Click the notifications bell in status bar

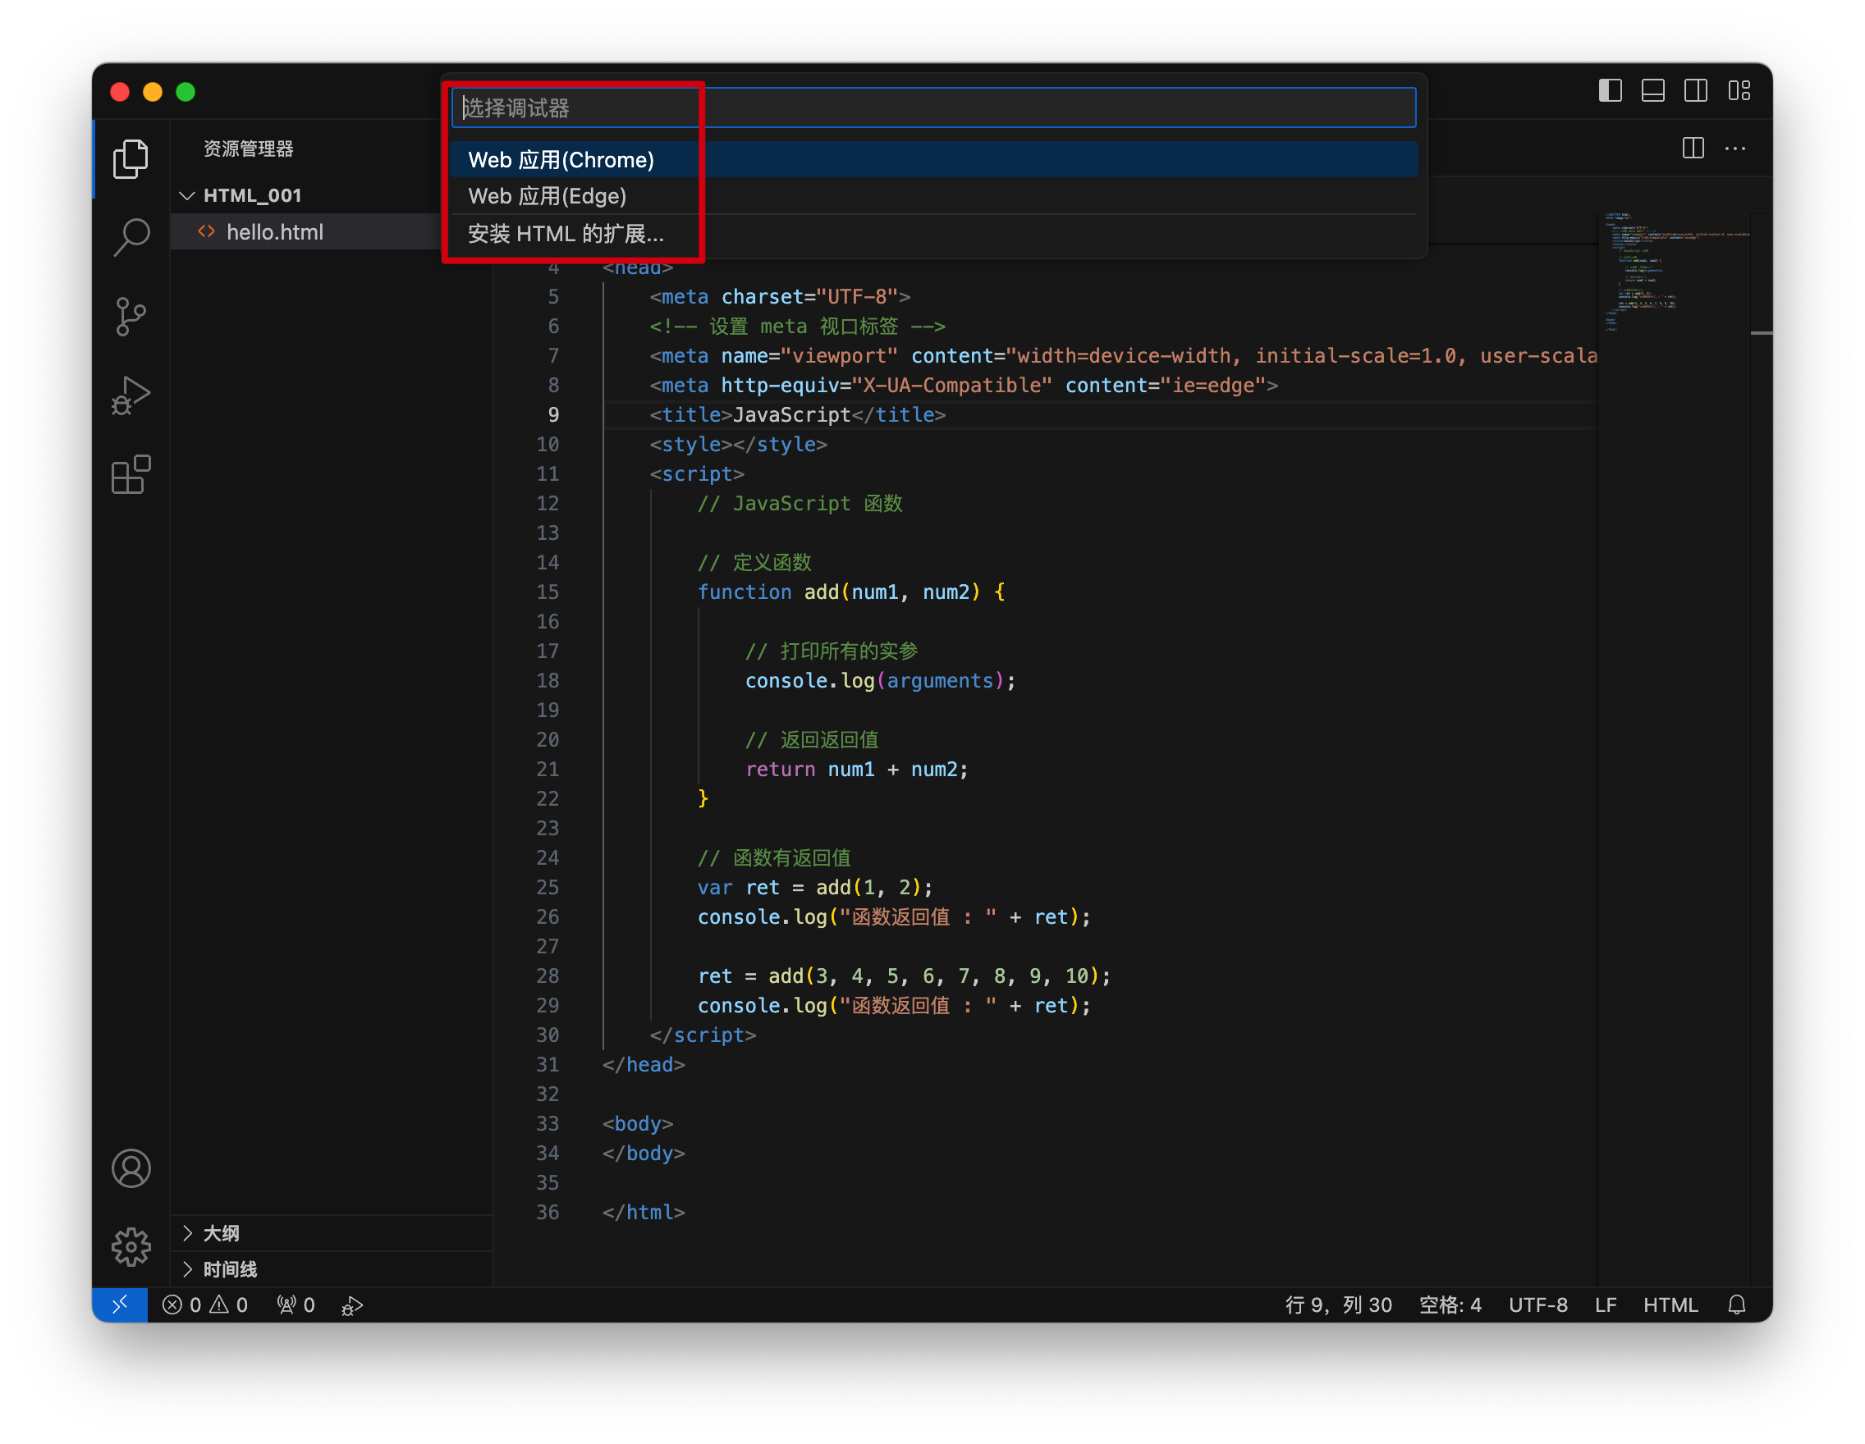[1736, 1305]
